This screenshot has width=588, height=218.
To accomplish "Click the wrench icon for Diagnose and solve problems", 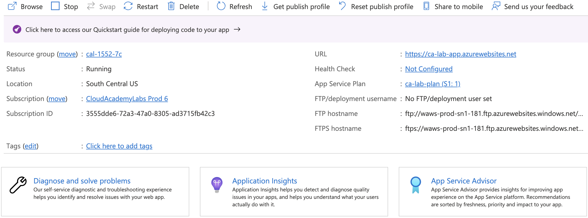I will tap(18, 185).
